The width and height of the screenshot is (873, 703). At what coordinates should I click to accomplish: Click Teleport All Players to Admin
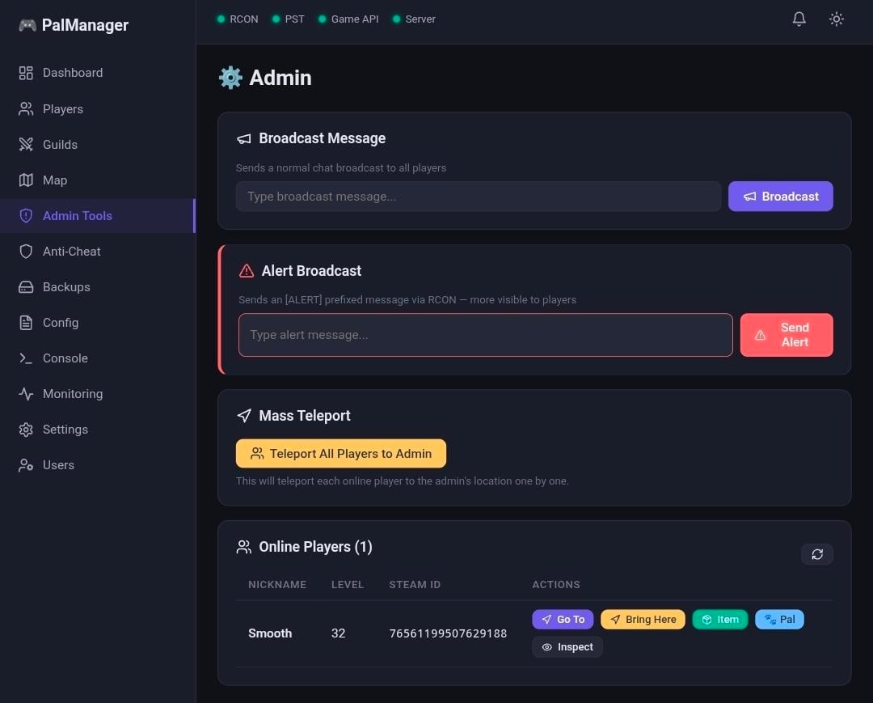click(x=340, y=454)
